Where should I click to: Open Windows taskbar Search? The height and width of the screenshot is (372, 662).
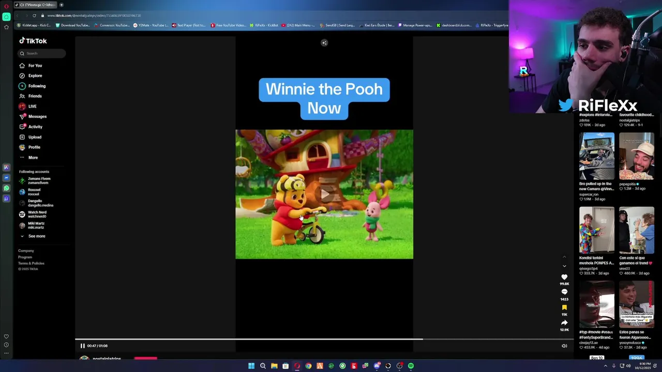[x=263, y=366]
